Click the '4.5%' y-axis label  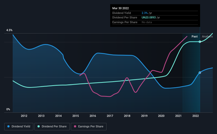click(9, 30)
